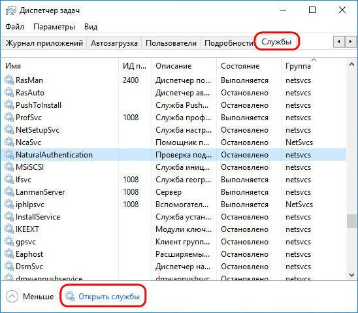Sort by the ИД п... column header
Screen dimensions: 358x313
(x=135, y=66)
